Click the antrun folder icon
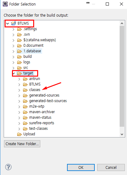127x175 pixels. [25, 79]
